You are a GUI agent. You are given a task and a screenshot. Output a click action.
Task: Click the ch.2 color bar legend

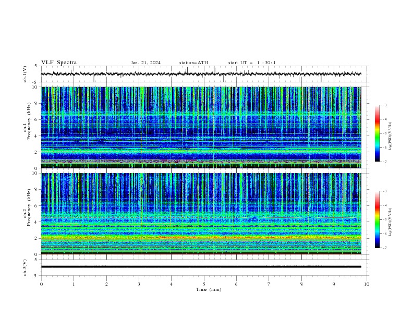coord(378,219)
